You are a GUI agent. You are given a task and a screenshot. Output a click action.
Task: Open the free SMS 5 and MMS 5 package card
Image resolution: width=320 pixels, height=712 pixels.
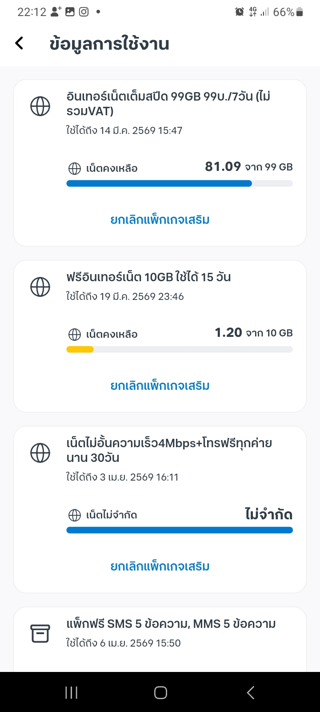[x=171, y=633]
